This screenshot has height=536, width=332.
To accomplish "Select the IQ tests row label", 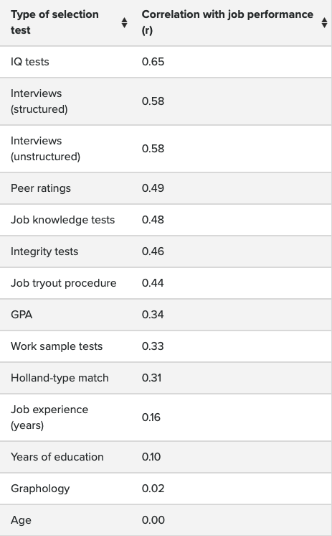I will pyautogui.click(x=30, y=62).
